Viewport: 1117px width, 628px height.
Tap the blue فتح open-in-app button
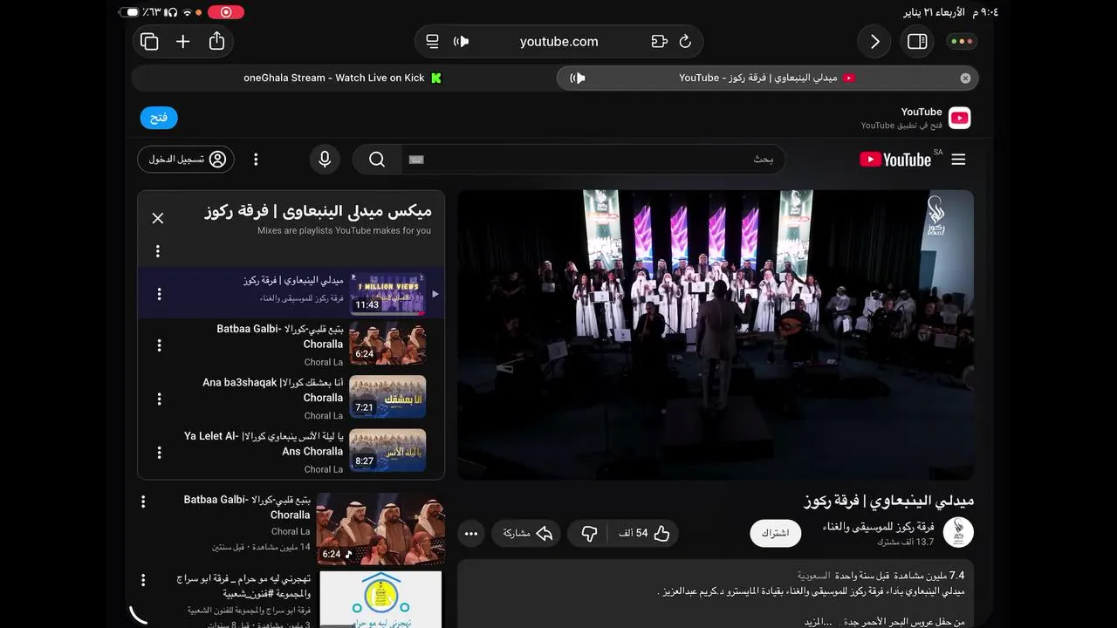pyautogui.click(x=159, y=118)
